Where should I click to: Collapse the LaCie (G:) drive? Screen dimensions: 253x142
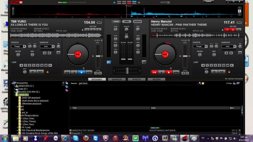click(x=15, y=95)
